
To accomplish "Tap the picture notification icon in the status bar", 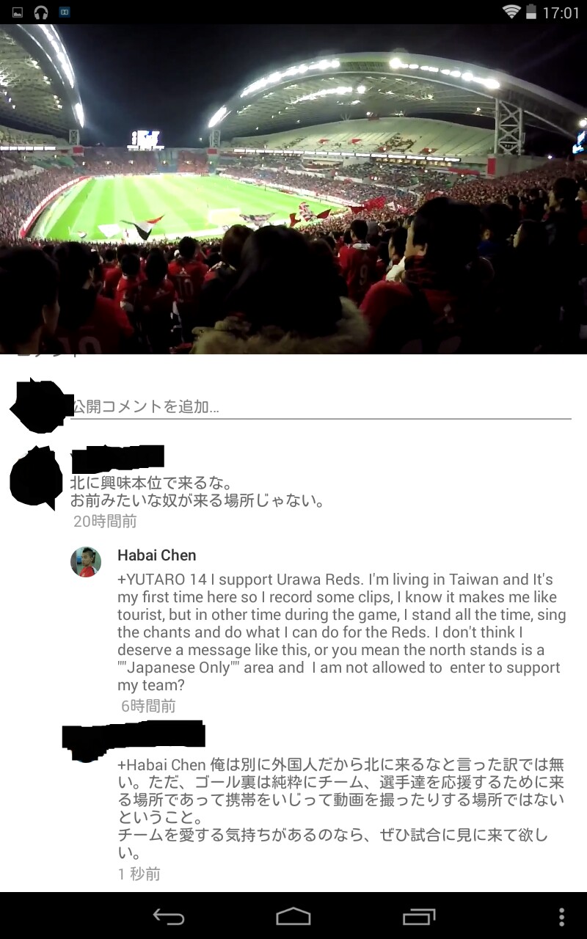I will [x=18, y=12].
